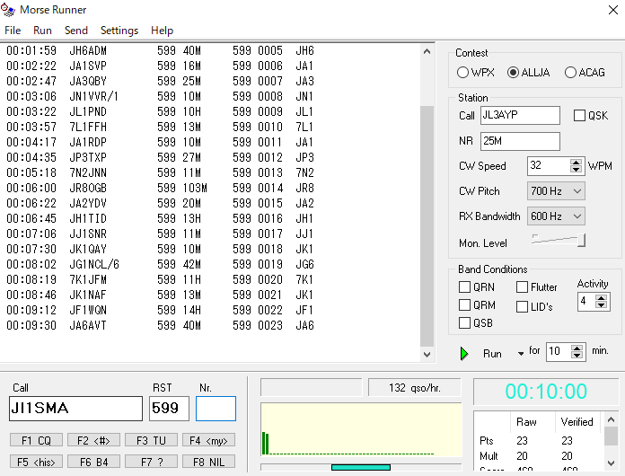Select log row JN1VVR/1
The width and height of the screenshot is (625, 476).
tap(160, 96)
